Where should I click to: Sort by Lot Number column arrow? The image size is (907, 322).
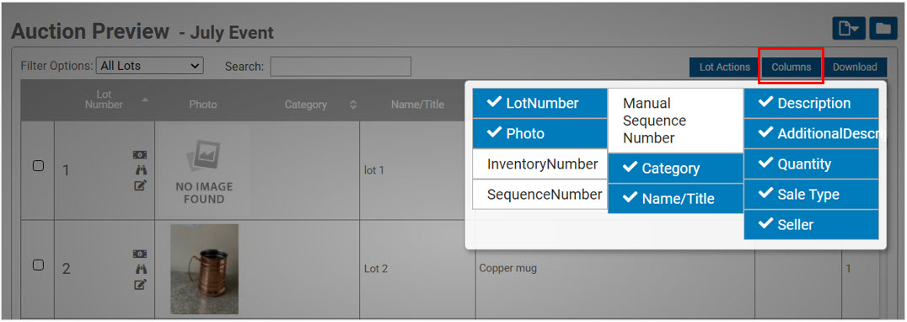tap(145, 100)
